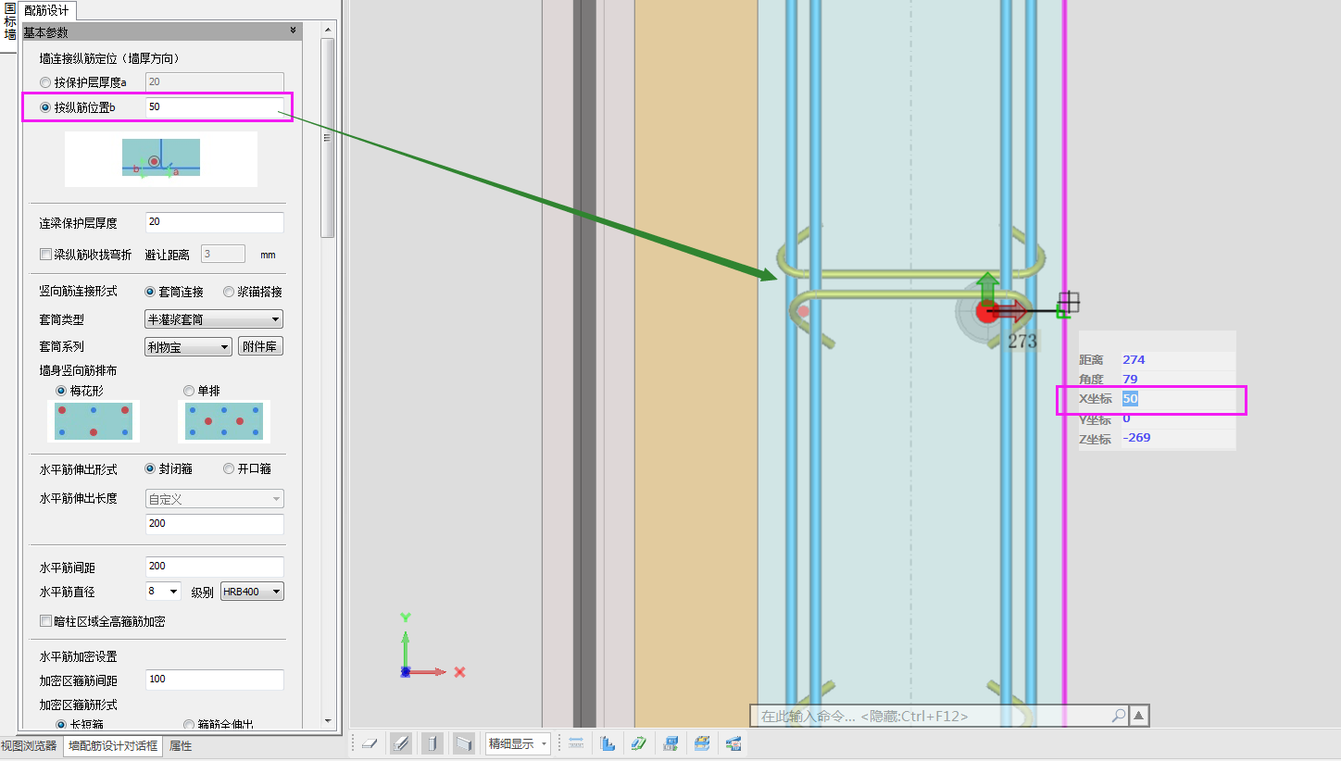Switch to the 属性 tab
1341x761 pixels.
180,746
